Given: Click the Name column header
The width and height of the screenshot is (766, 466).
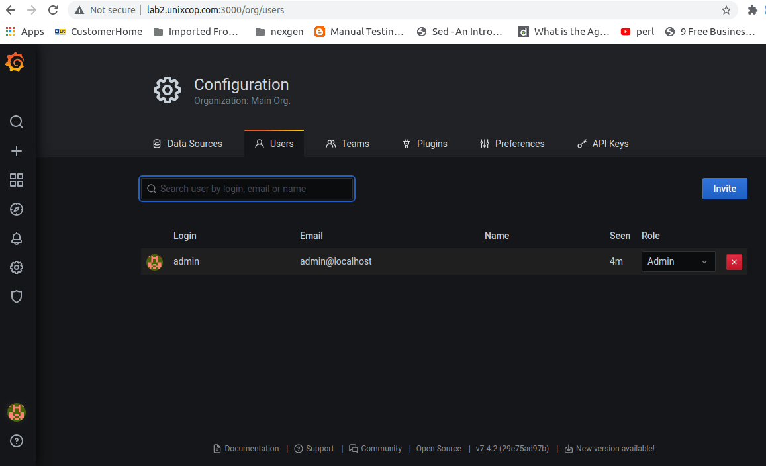Looking at the screenshot, I should click(x=497, y=236).
